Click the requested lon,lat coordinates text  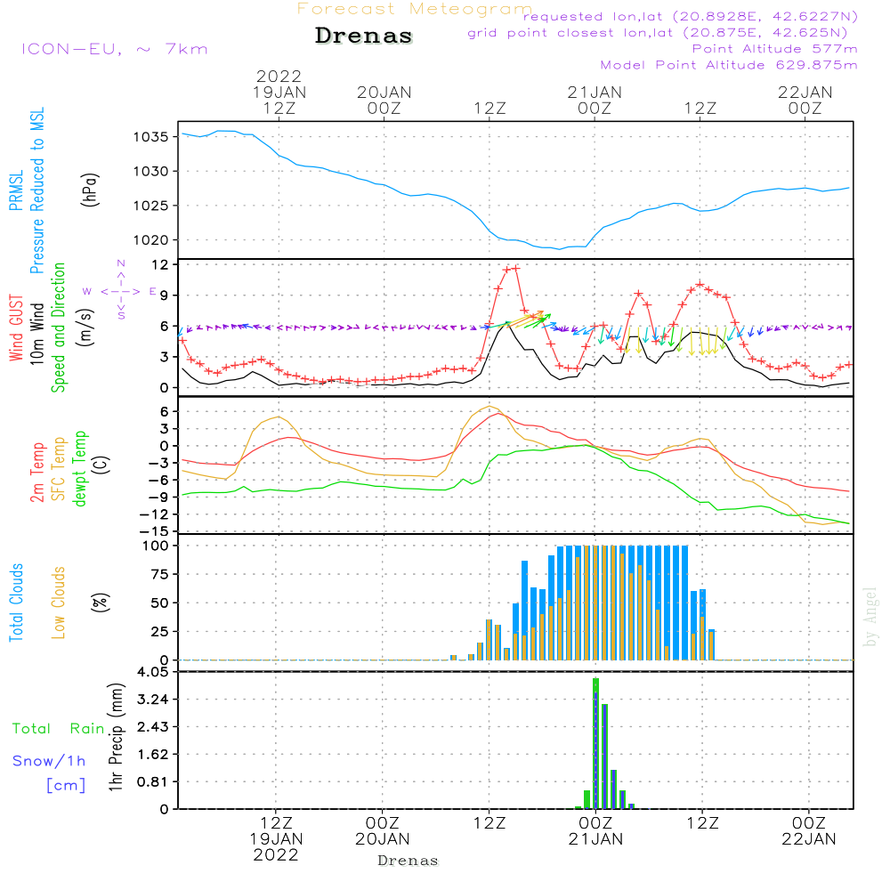(691, 17)
